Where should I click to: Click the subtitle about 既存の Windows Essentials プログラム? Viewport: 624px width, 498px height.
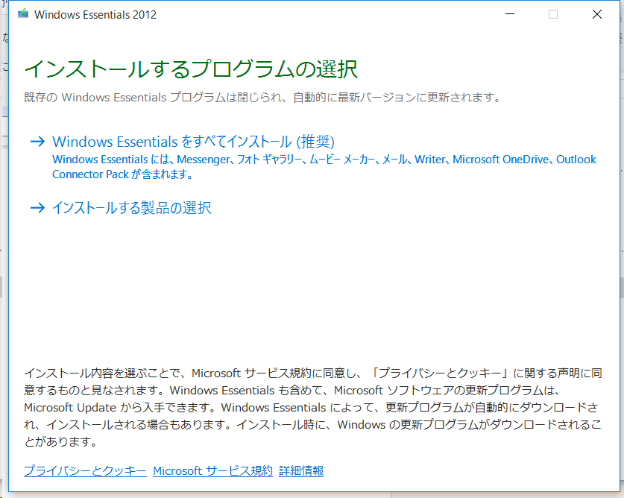click(262, 97)
